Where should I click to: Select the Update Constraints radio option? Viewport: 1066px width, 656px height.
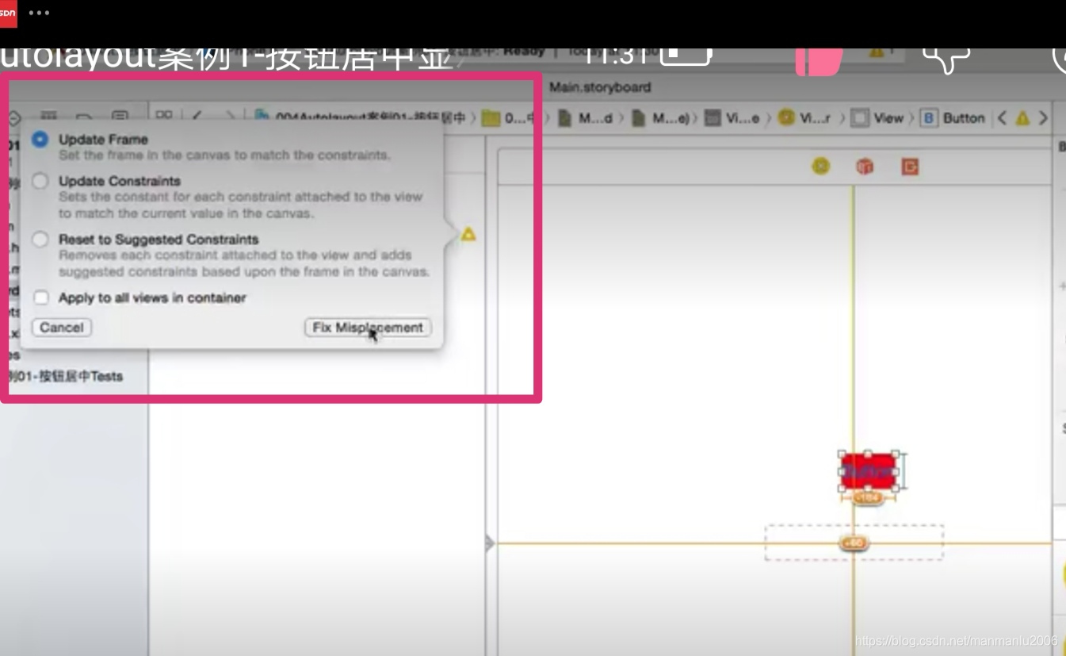click(x=40, y=182)
